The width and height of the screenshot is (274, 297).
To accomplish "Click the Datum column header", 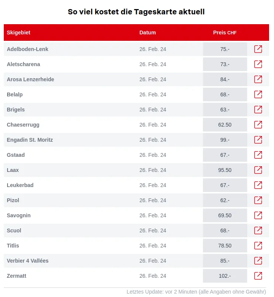I will pyautogui.click(x=147, y=32).
